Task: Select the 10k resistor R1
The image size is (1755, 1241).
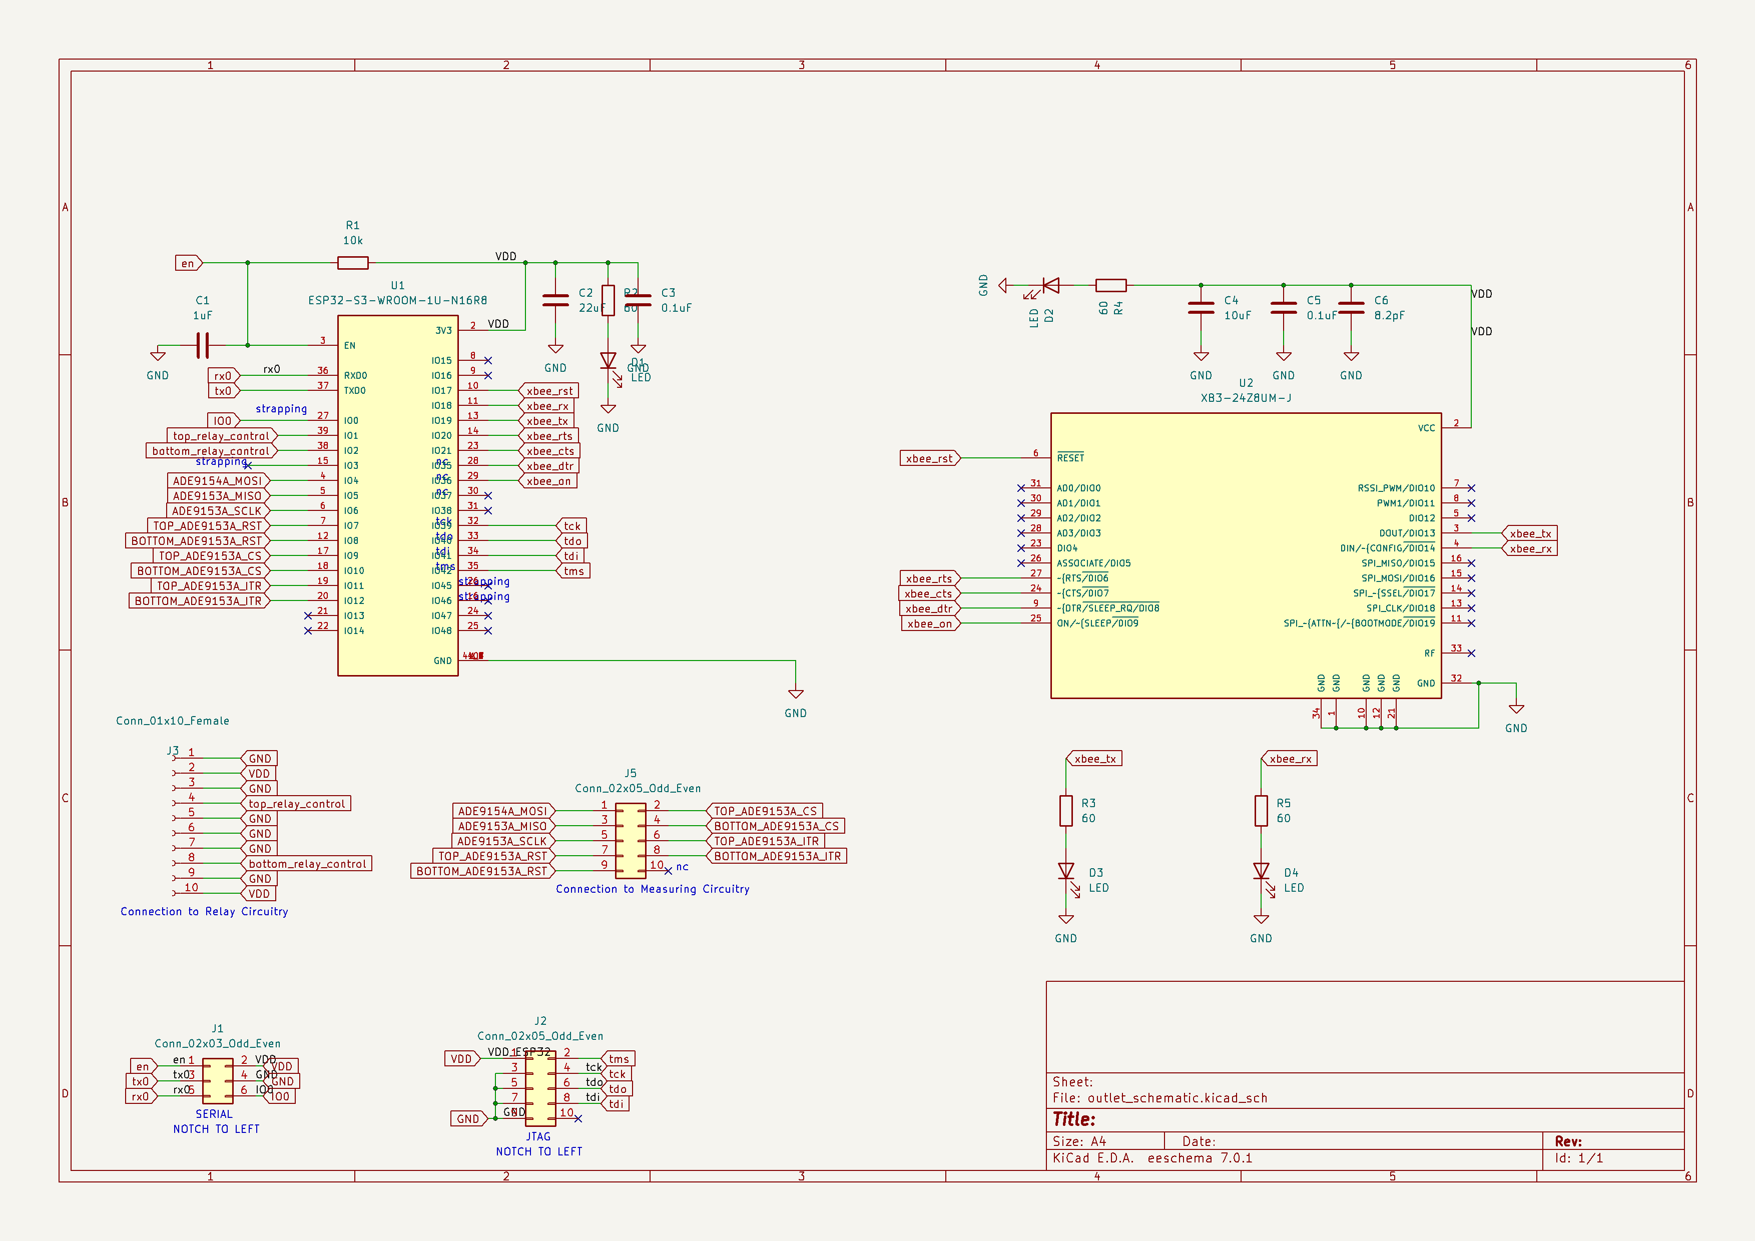Action: coord(352,263)
